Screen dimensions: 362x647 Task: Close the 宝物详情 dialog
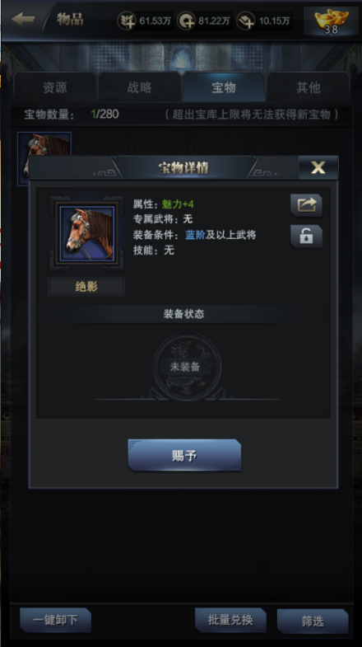pyautogui.click(x=318, y=167)
